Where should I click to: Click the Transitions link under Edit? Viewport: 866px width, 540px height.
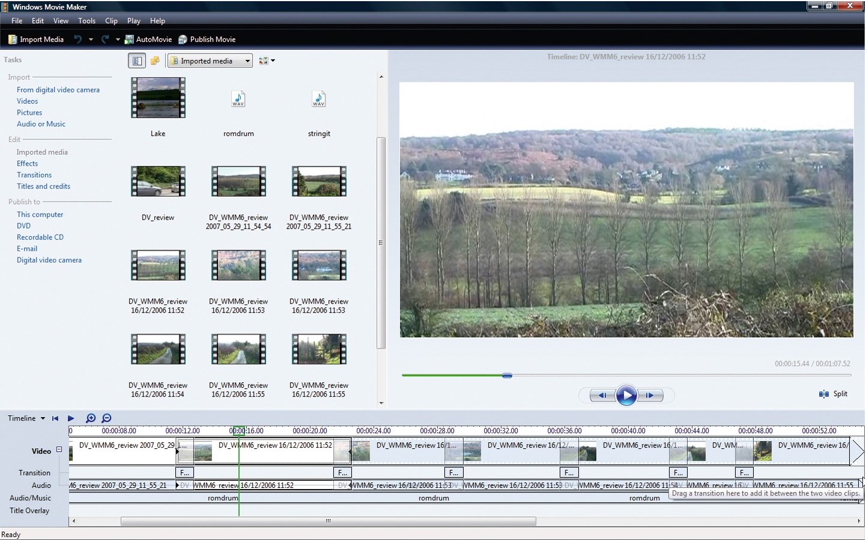34,175
